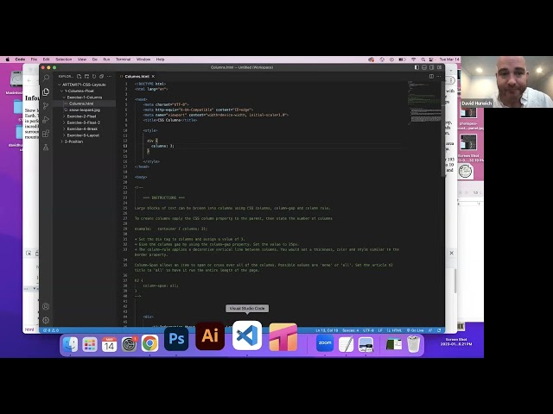Open the Run menu
The height and width of the screenshot is (414, 553).
tap(106, 60)
